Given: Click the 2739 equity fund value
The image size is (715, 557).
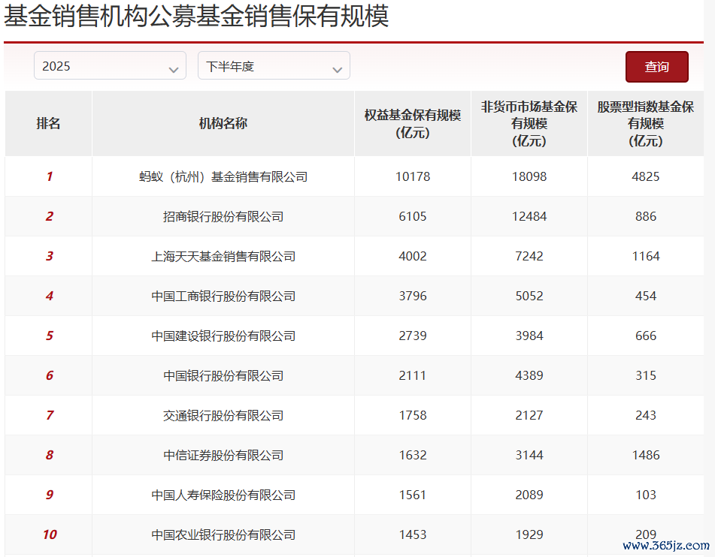Looking at the screenshot, I should coord(413,336).
